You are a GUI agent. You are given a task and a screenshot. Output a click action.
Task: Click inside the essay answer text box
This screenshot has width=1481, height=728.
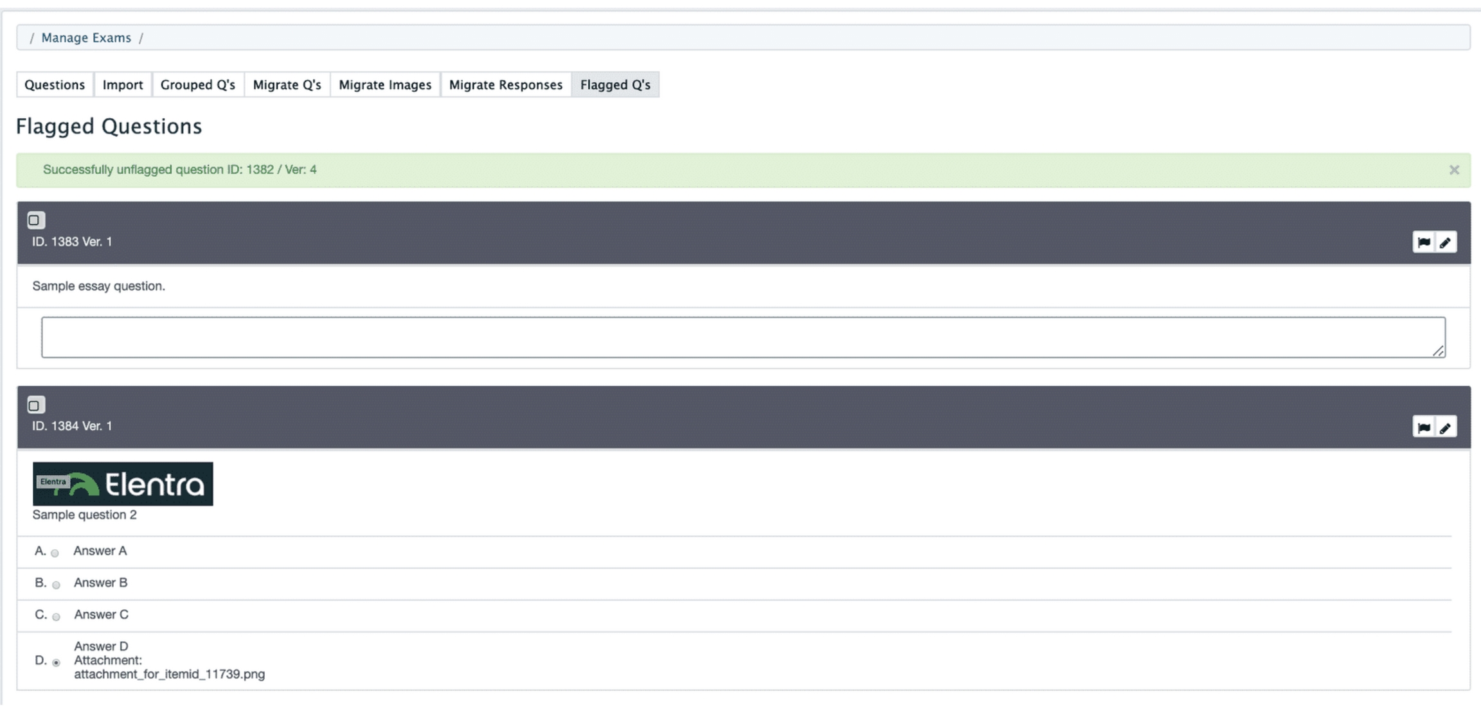pyautogui.click(x=743, y=337)
